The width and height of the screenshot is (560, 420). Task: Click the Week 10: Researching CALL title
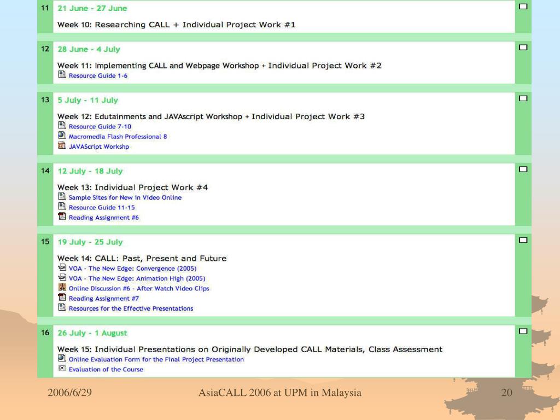[x=177, y=25]
